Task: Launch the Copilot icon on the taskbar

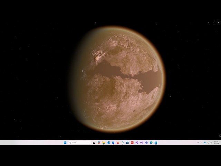Action: point(99,143)
